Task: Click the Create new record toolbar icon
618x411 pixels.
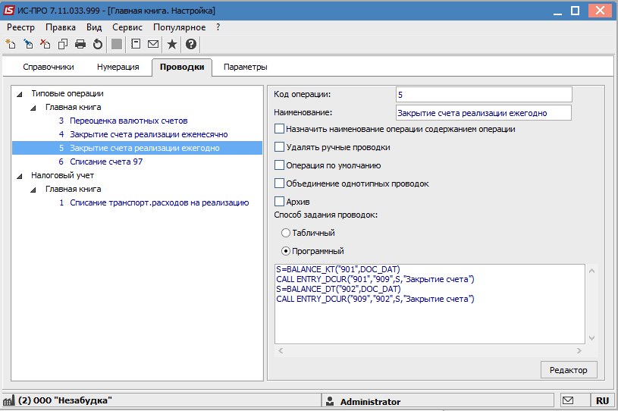Action: [11, 44]
